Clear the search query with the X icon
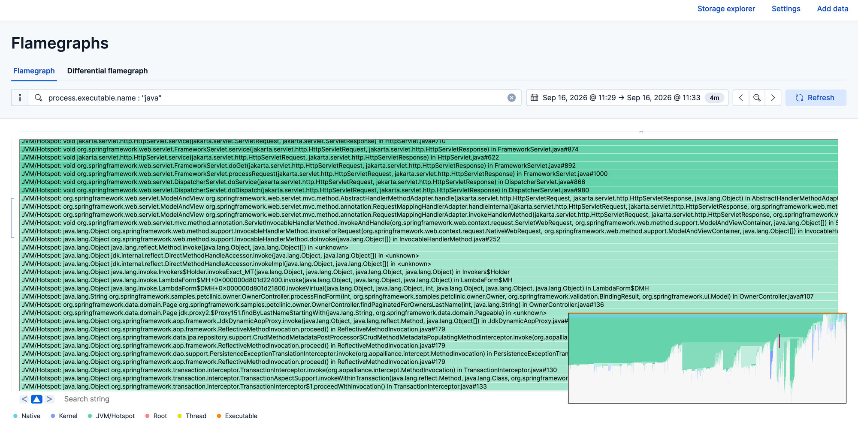This screenshot has height=428, width=858. [511, 98]
